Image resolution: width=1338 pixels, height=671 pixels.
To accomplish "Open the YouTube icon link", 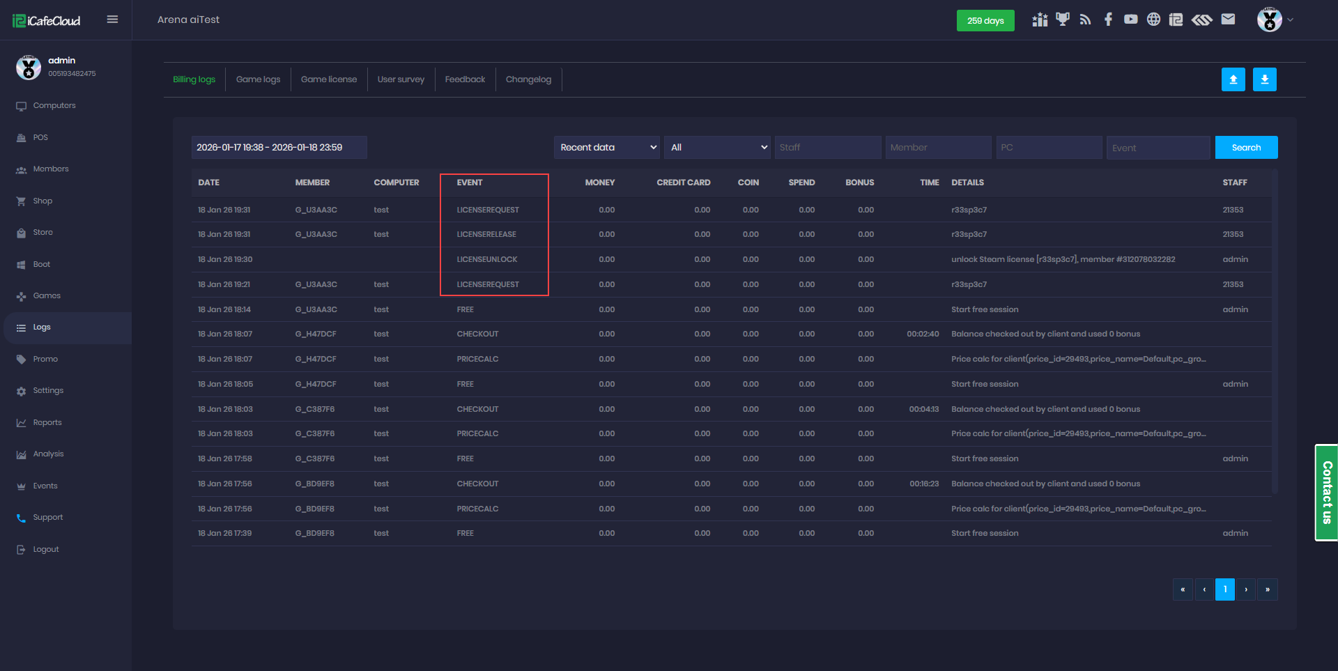I will (1130, 20).
